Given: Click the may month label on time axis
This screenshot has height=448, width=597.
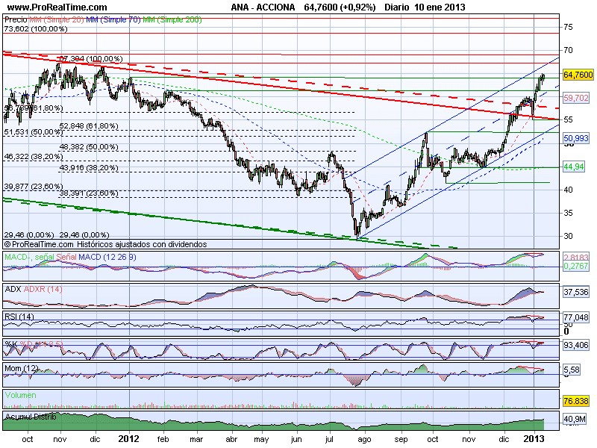Looking at the screenshot, I should pos(262,439).
